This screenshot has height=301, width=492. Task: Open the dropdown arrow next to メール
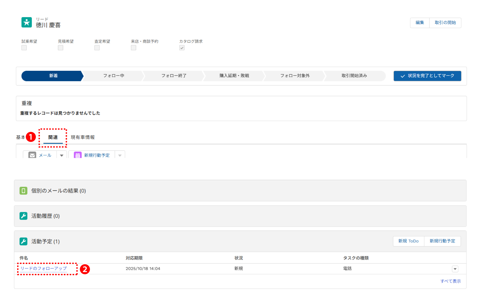(61, 155)
